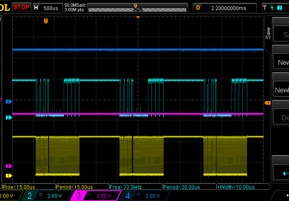Click the trigger marker on memory overview bar
289x201 pixels.
pyautogui.click(x=135, y=6)
